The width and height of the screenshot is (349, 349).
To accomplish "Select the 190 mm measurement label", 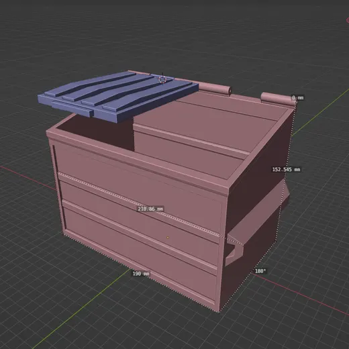I will tap(141, 274).
